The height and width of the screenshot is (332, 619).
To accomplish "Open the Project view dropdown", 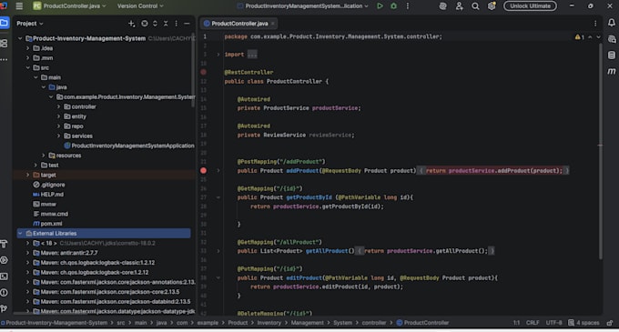I will pyautogui.click(x=30, y=24).
